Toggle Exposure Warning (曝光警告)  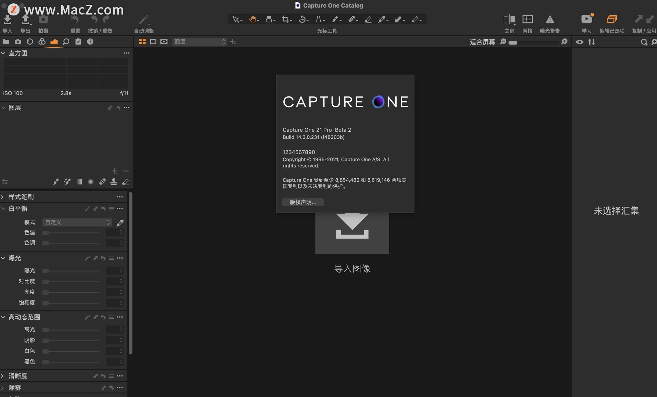click(550, 19)
